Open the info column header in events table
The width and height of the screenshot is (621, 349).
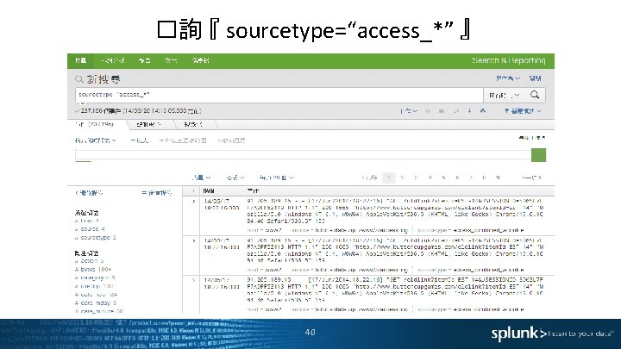coord(193,190)
